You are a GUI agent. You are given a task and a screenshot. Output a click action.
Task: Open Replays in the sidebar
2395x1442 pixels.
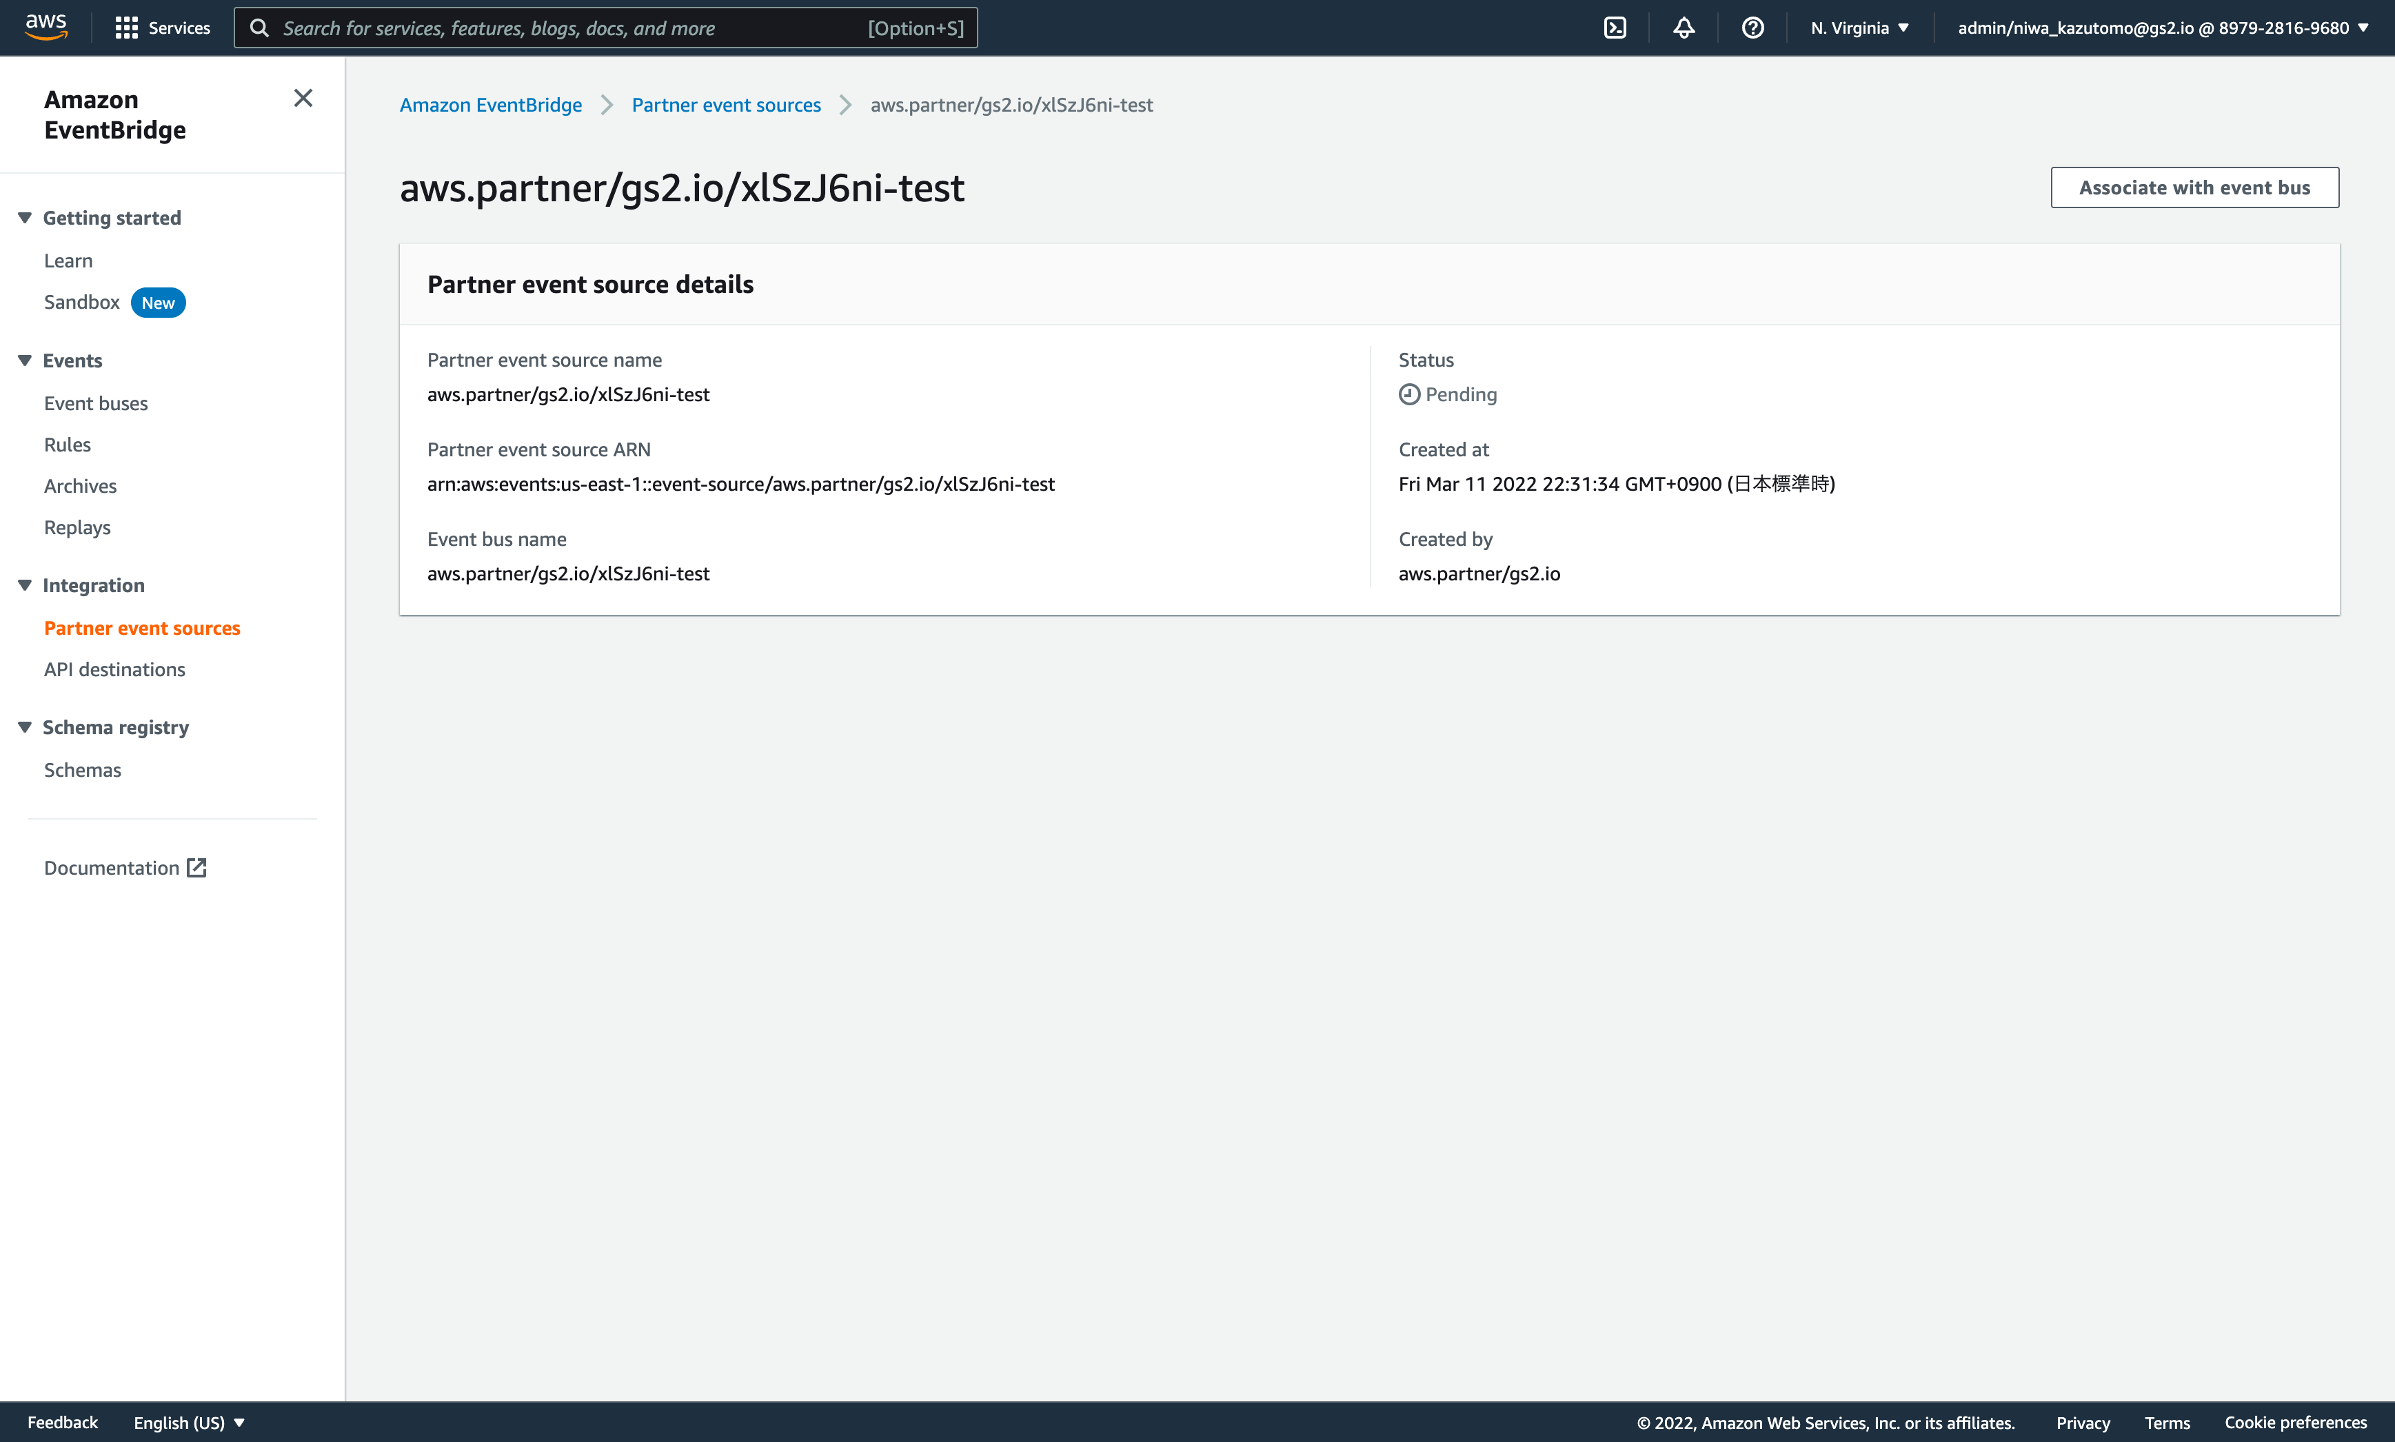click(77, 527)
